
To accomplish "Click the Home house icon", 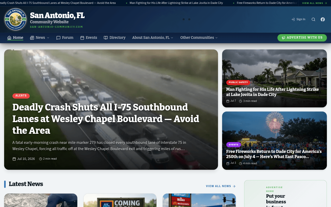I will 9,38.
